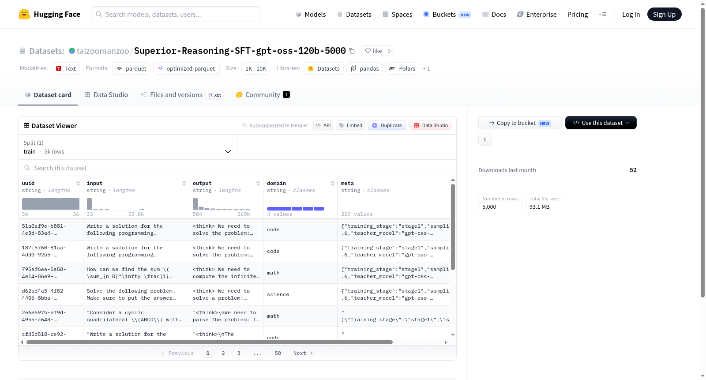The height and width of the screenshot is (380, 706).
Task: Open Enterprise page
Action: pyautogui.click(x=537, y=14)
